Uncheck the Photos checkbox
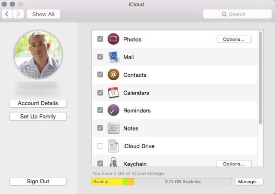Screen dimensions: 275x194 (100, 39)
